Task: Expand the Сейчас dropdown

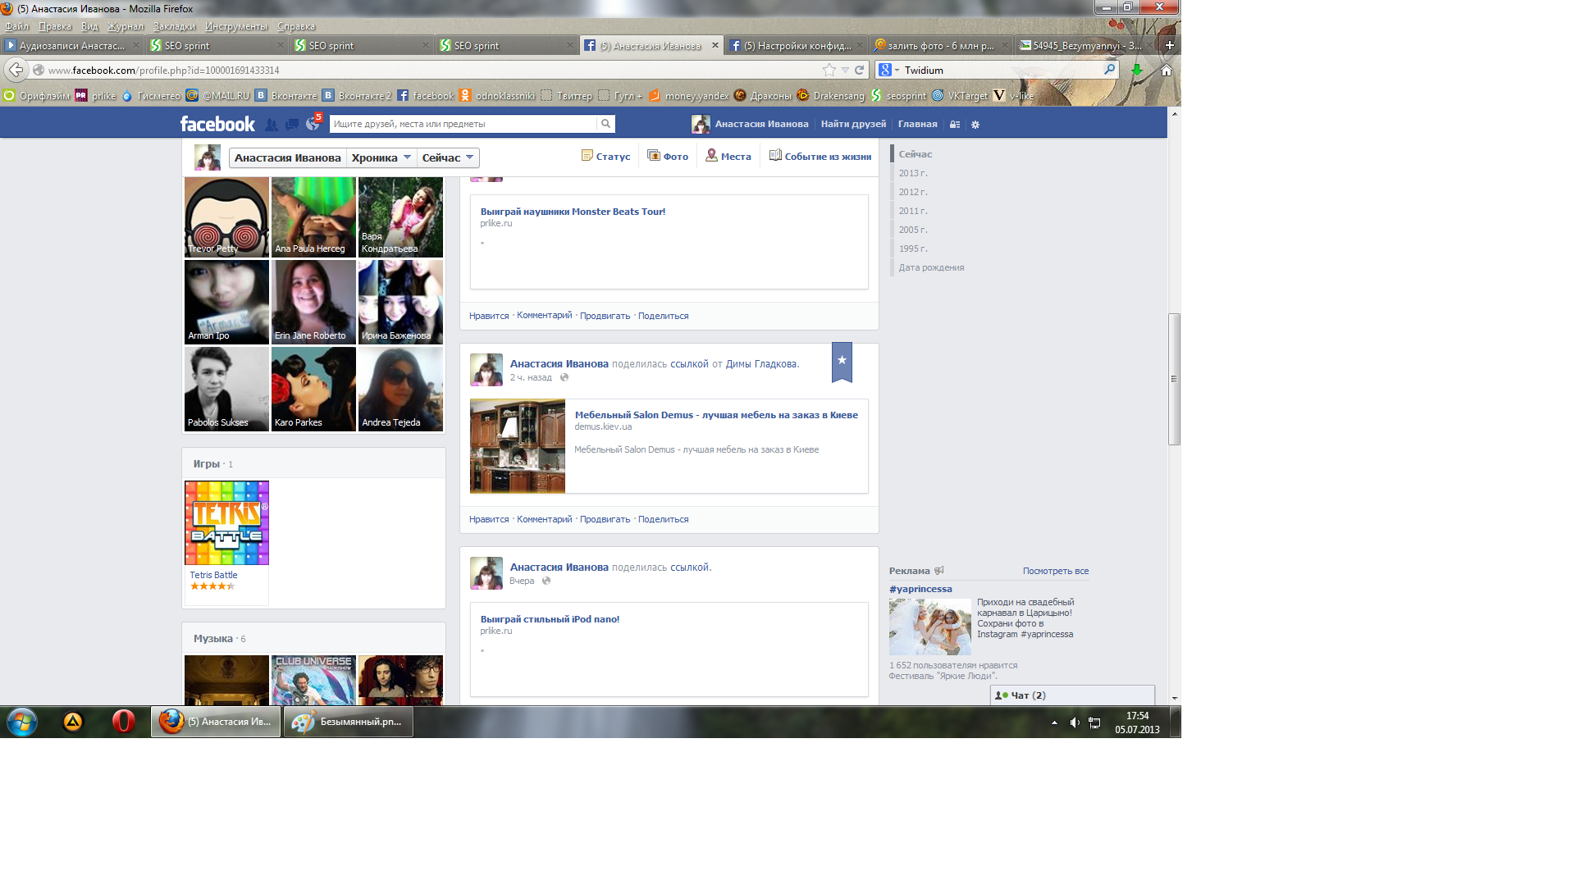Action: click(448, 157)
